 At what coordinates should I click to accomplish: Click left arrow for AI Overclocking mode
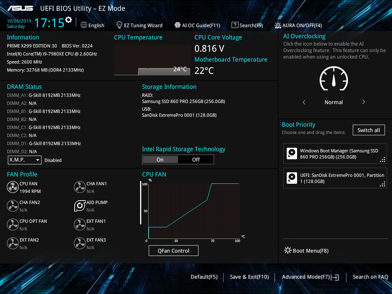(x=304, y=102)
